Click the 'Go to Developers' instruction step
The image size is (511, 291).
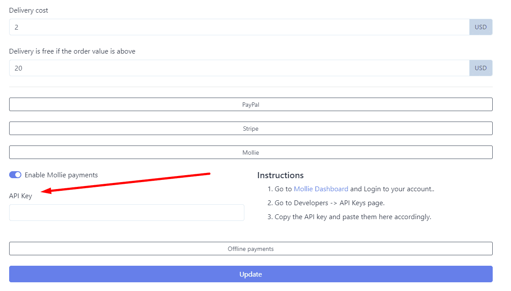click(329, 203)
